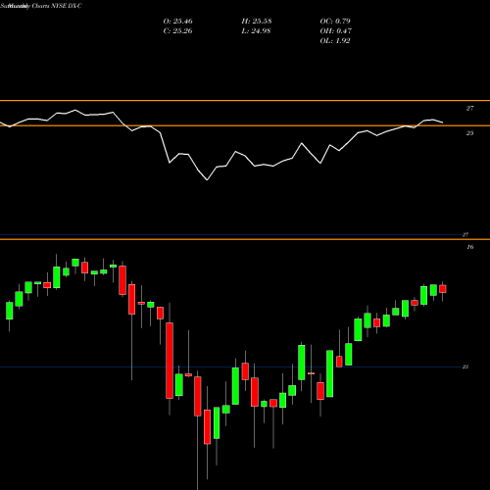490x490 pixels.
Task: Click the 'OL: 1.92' reading
Action: [335, 41]
